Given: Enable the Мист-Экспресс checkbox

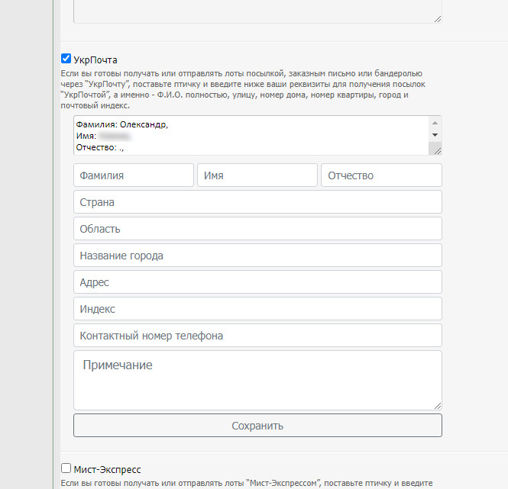Looking at the screenshot, I should coord(66,468).
